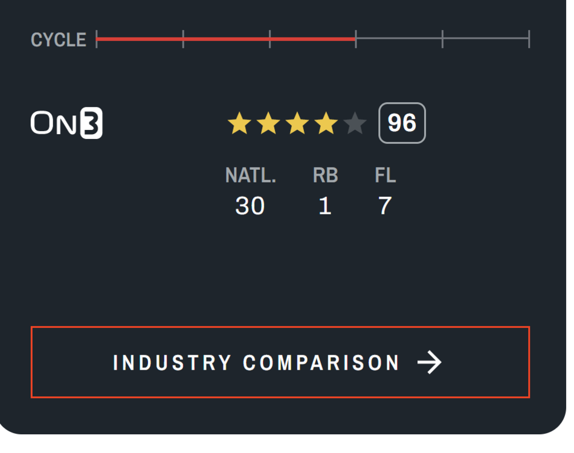
Task: Select the RB rank value 1
Action: (x=325, y=207)
